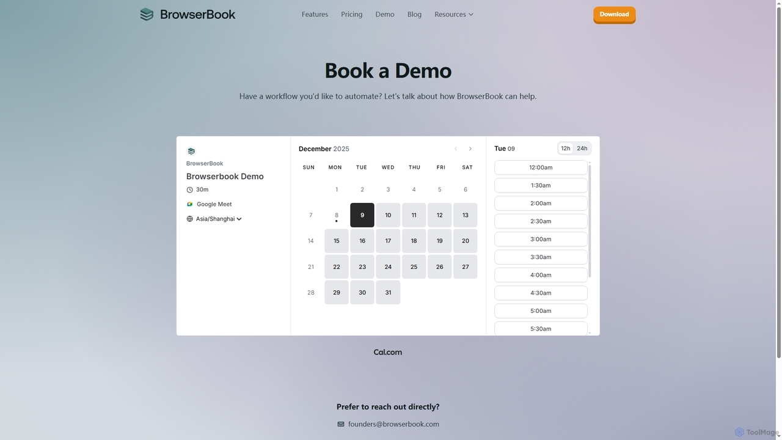Select December 10 in the calendar

[x=388, y=215]
